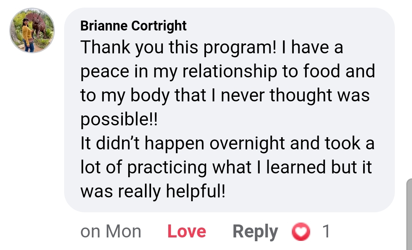This screenshot has height=250, width=412.
Task: View the reaction count of 1
Action: pos(326,231)
